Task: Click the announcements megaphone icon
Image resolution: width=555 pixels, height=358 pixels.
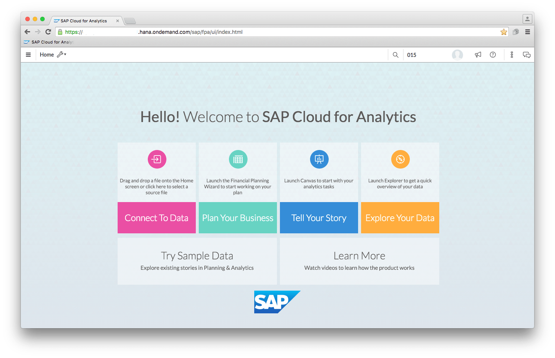Action: [478, 55]
